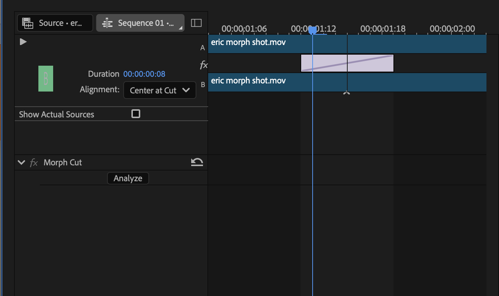Select the purple Morph Cut transition bar
499x296 pixels.
pyautogui.click(x=347, y=63)
